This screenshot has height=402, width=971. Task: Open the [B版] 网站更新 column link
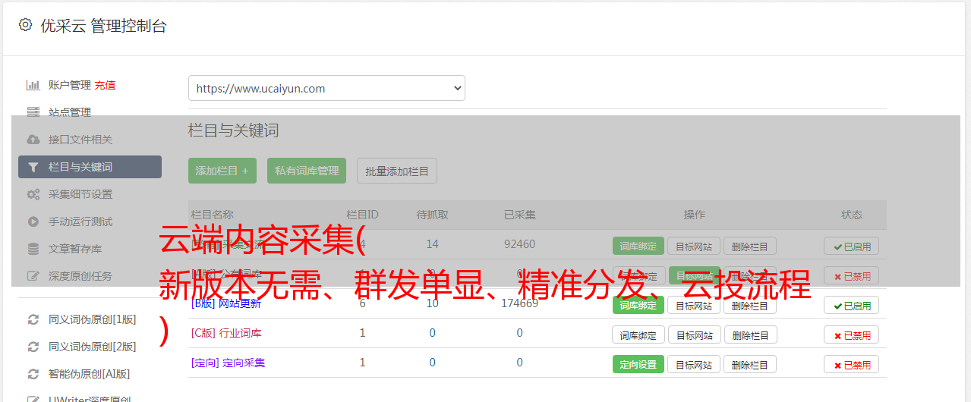pos(226,303)
